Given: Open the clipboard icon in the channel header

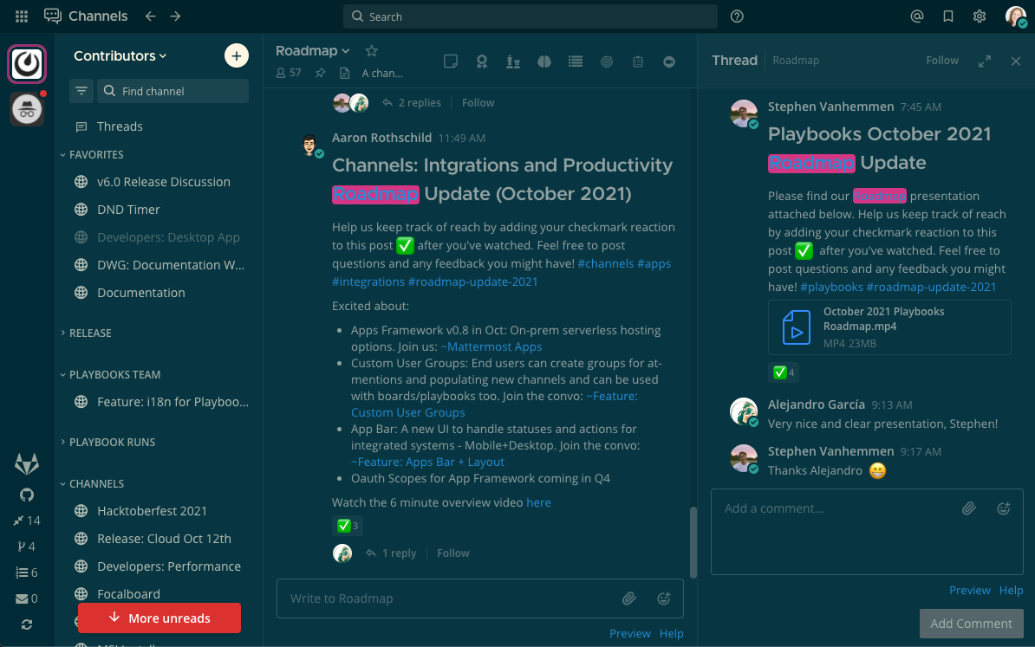Looking at the screenshot, I should pyautogui.click(x=638, y=61).
